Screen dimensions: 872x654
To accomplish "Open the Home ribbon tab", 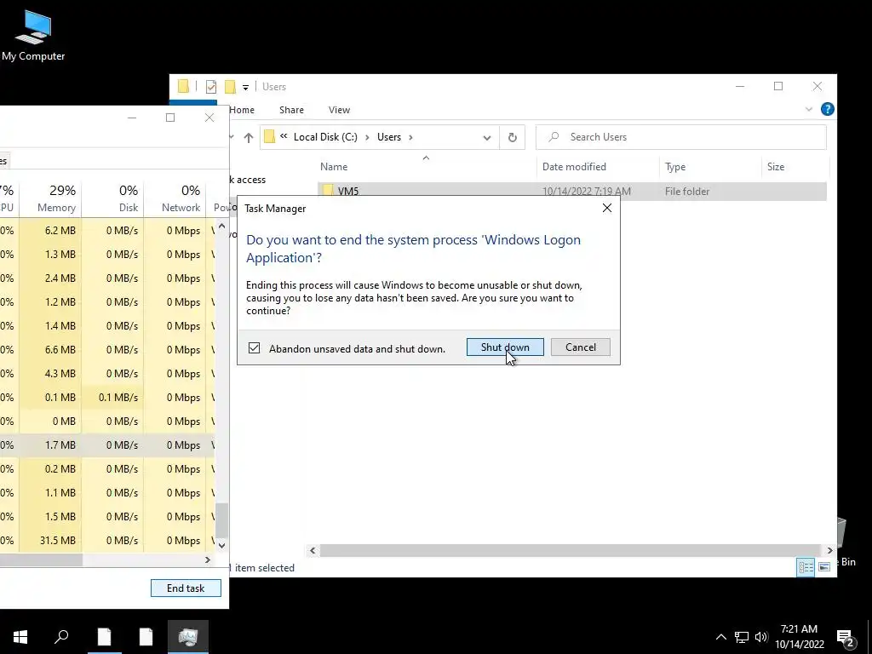I will pyautogui.click(x=242, y=110).
